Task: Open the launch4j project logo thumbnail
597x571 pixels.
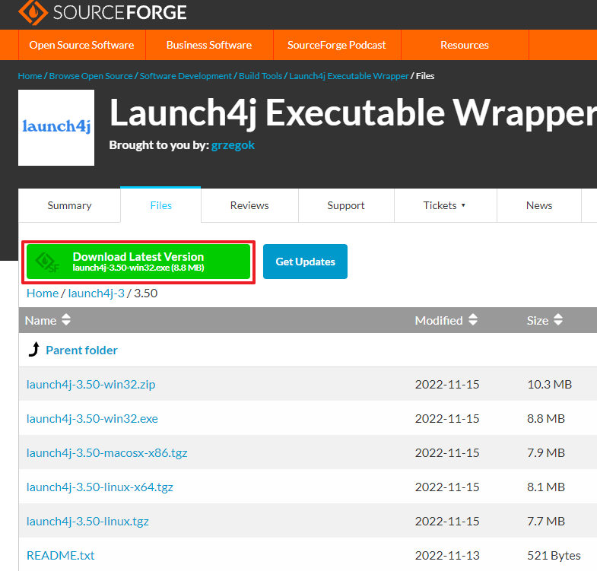Action: click(56, 128)
